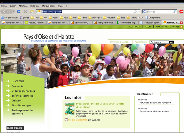The width and height of the screenshot is (184, 133).
Task: Open the Chargement... bookmark
Action: [x=153, y=18]
